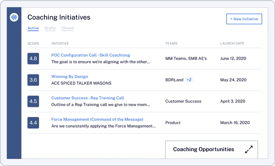This screenshot has height=166, width=275.
Task: Click the June 12, 2020 launch date
Action: pyautogui.click(x=233, y=58)
